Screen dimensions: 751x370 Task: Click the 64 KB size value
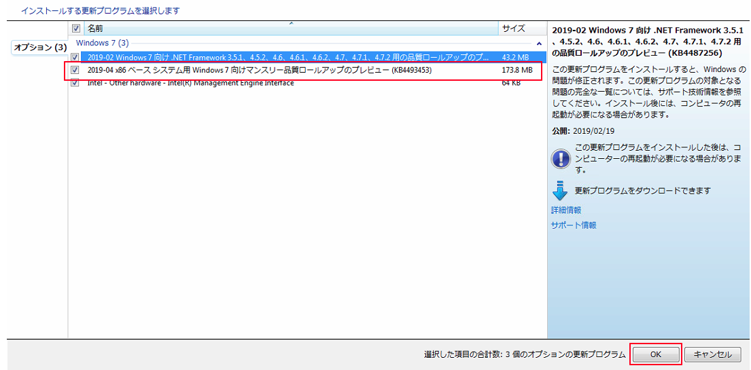511,83
